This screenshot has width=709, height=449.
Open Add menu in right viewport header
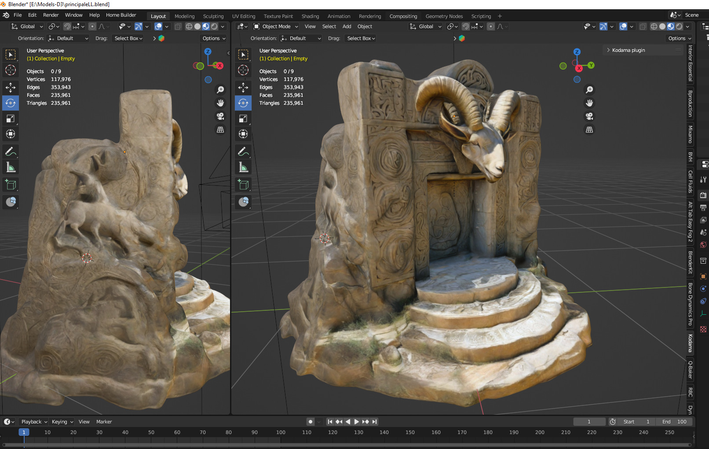pos(347,26)
